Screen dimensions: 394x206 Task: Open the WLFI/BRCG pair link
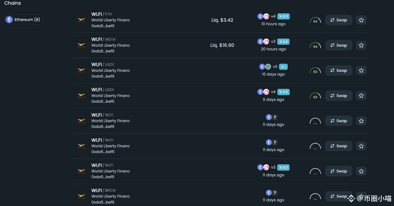pyautogui.click(x=103, y=190)
